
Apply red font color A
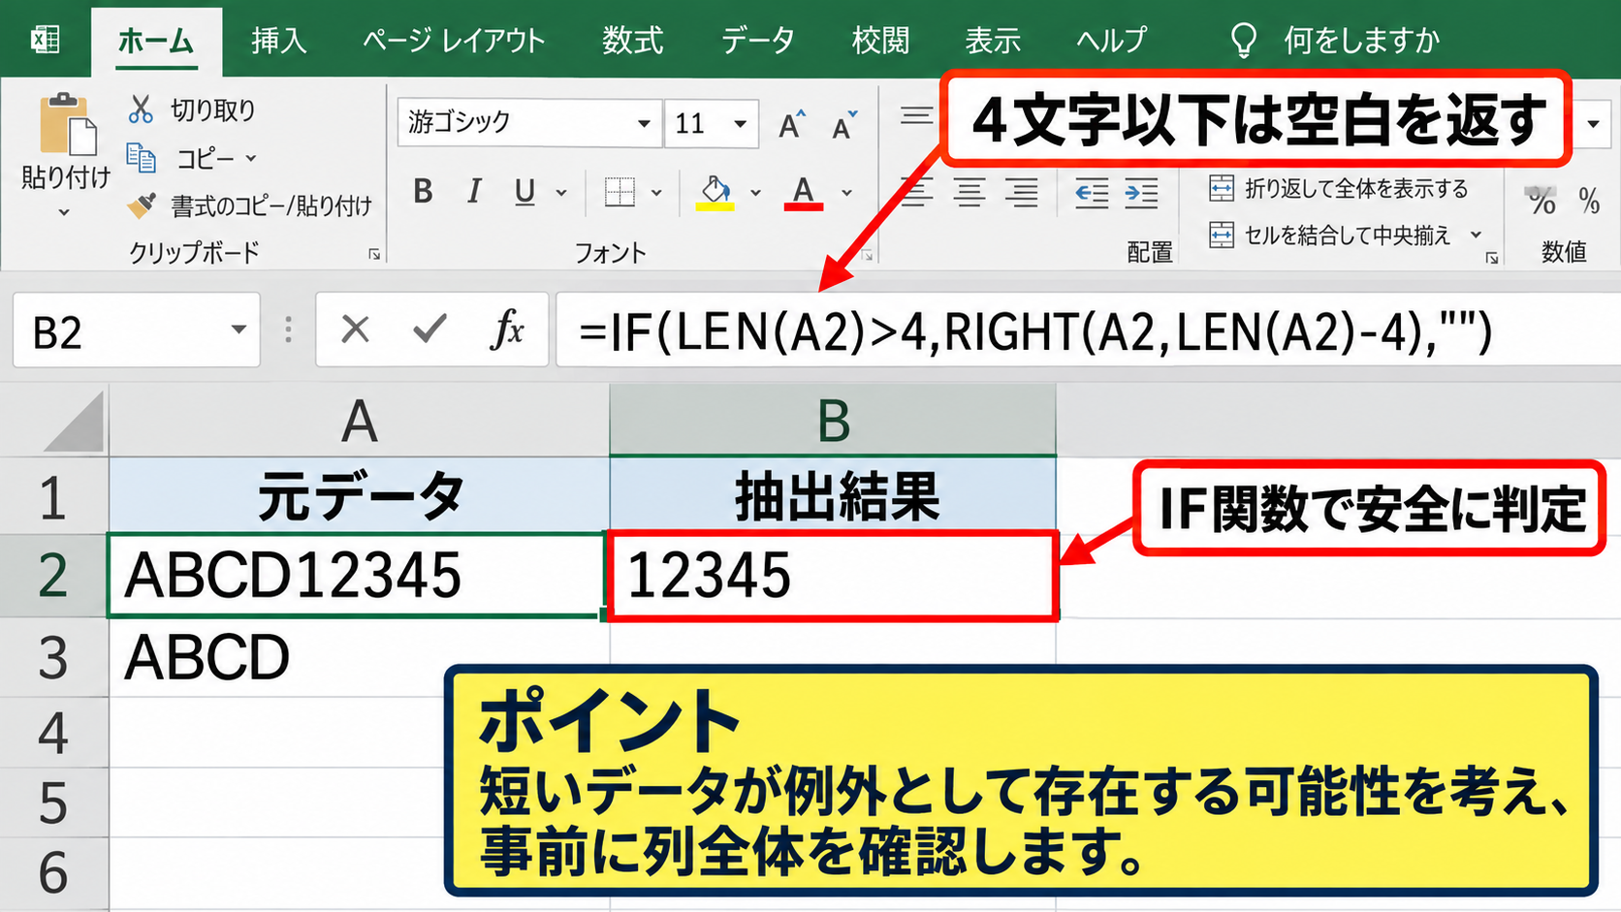804,192
